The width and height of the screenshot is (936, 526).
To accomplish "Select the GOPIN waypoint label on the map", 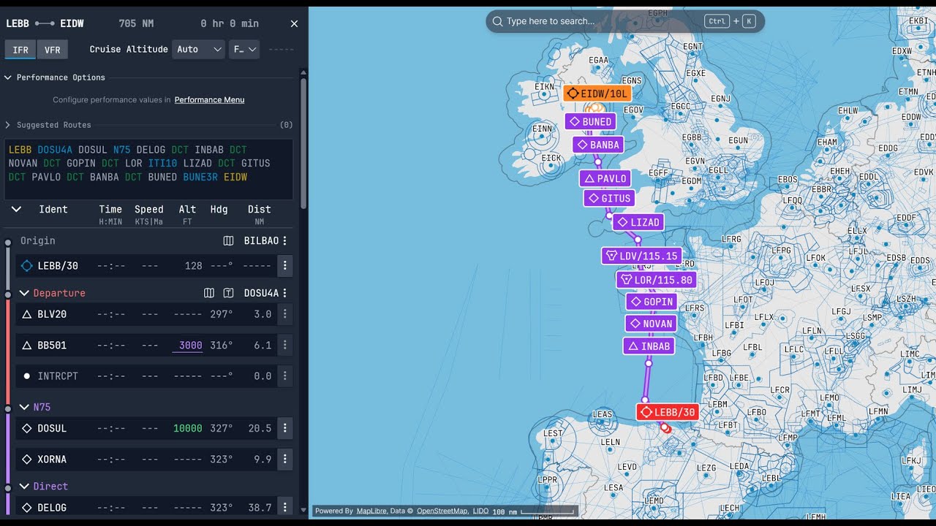I will click(652, 302).
